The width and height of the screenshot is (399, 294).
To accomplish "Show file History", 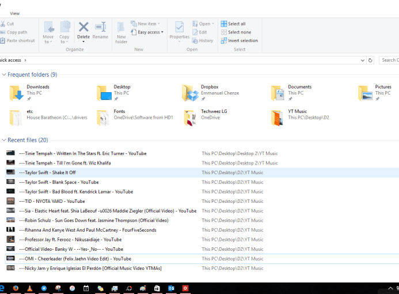I will tap(203, 40).
